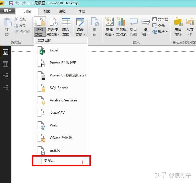The height and width of the screenshot is (183, 196).
Task: Choose Analysis Services from the menu
Action: pos(61,100)
